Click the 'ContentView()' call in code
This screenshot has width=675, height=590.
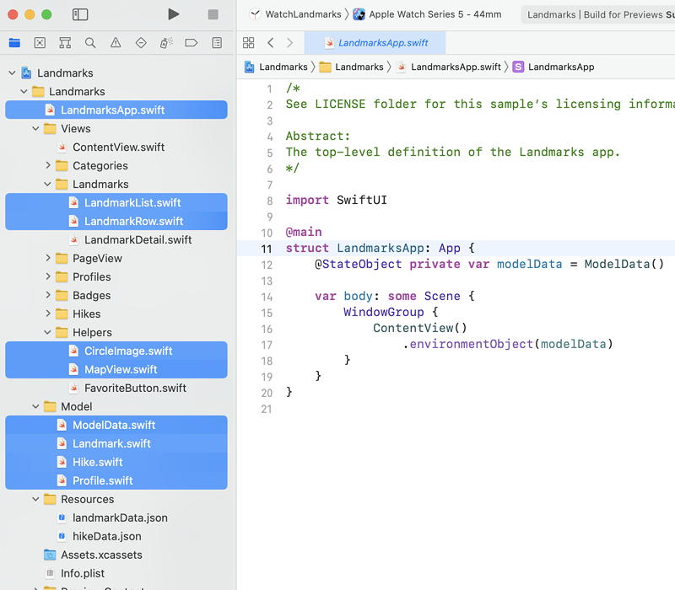419,328
